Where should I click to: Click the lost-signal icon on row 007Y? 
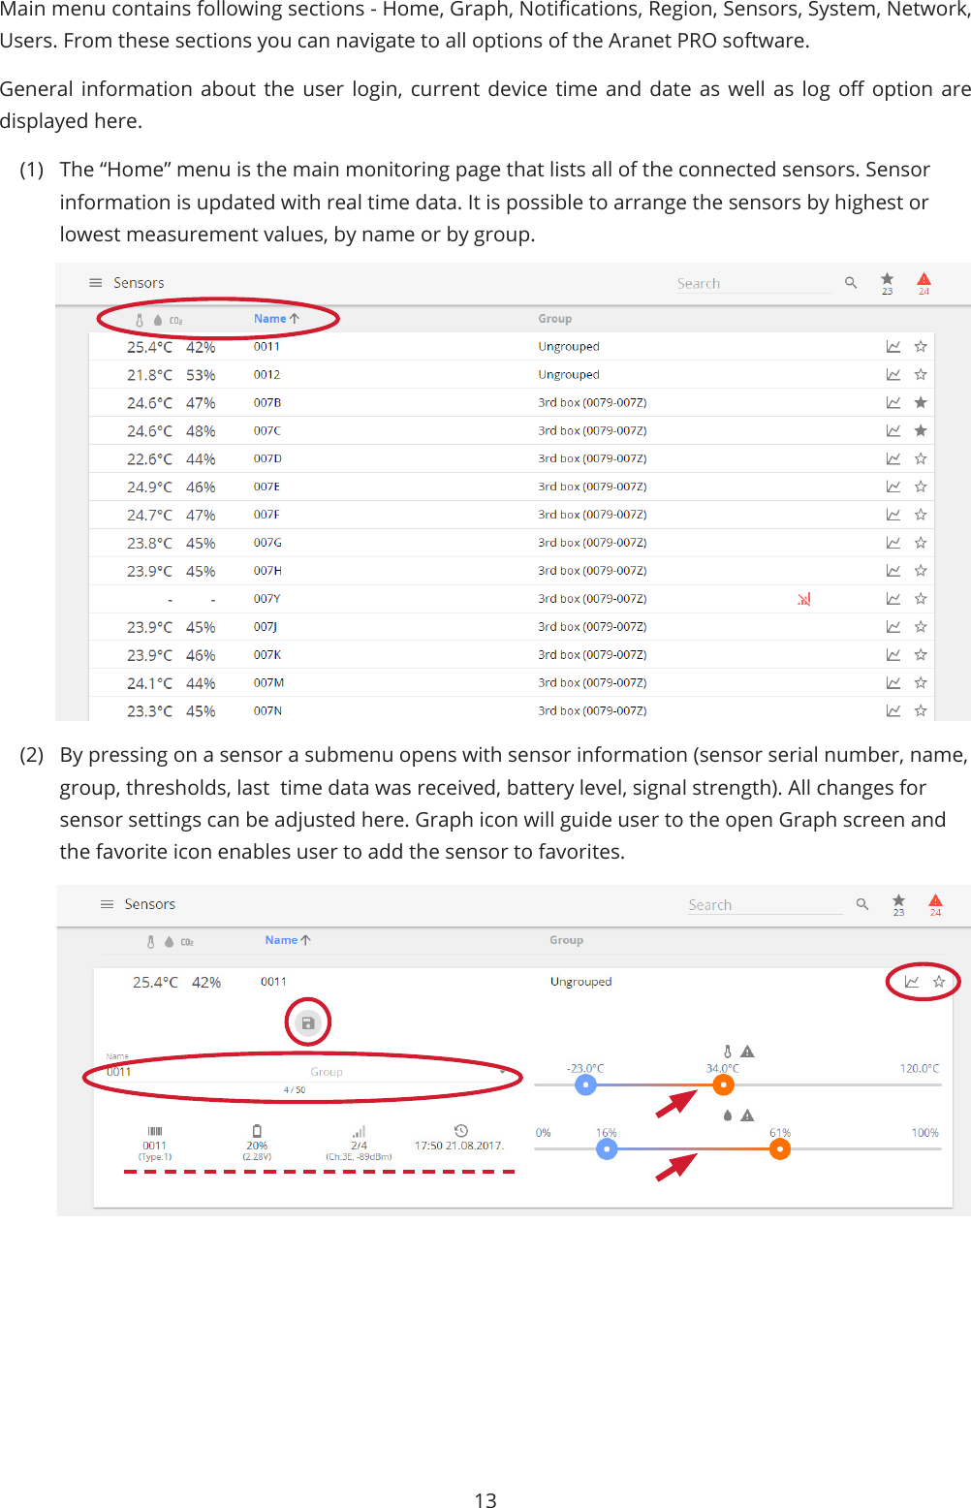(803, 598)
